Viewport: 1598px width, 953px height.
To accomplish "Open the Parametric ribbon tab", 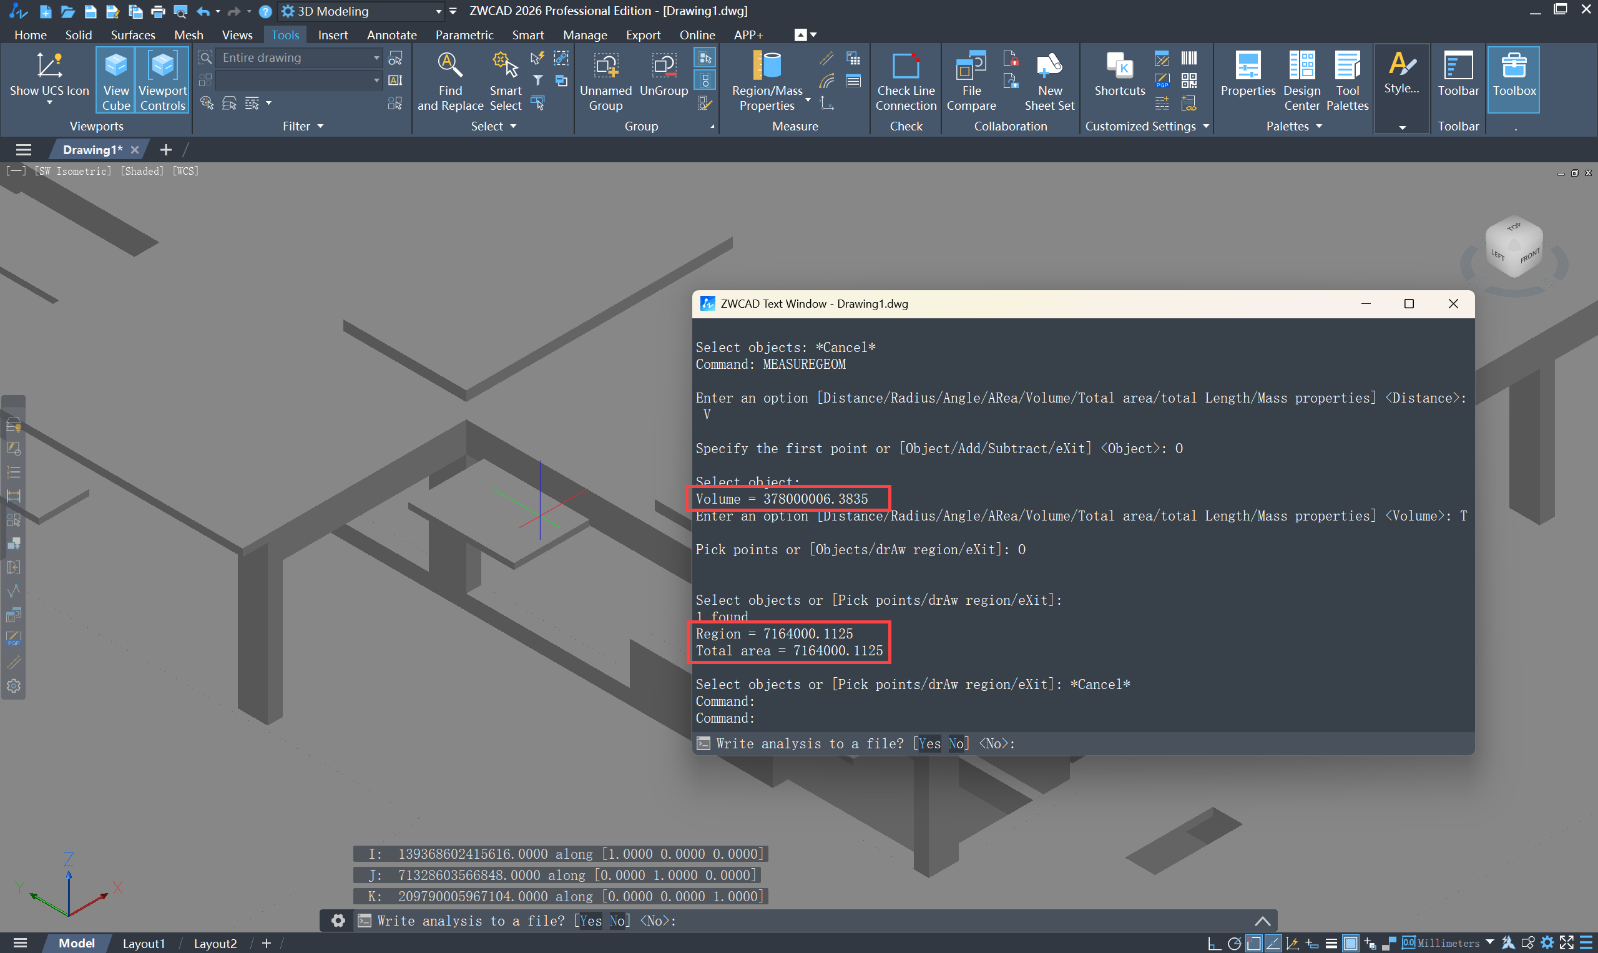I will [x=464, y=35].
